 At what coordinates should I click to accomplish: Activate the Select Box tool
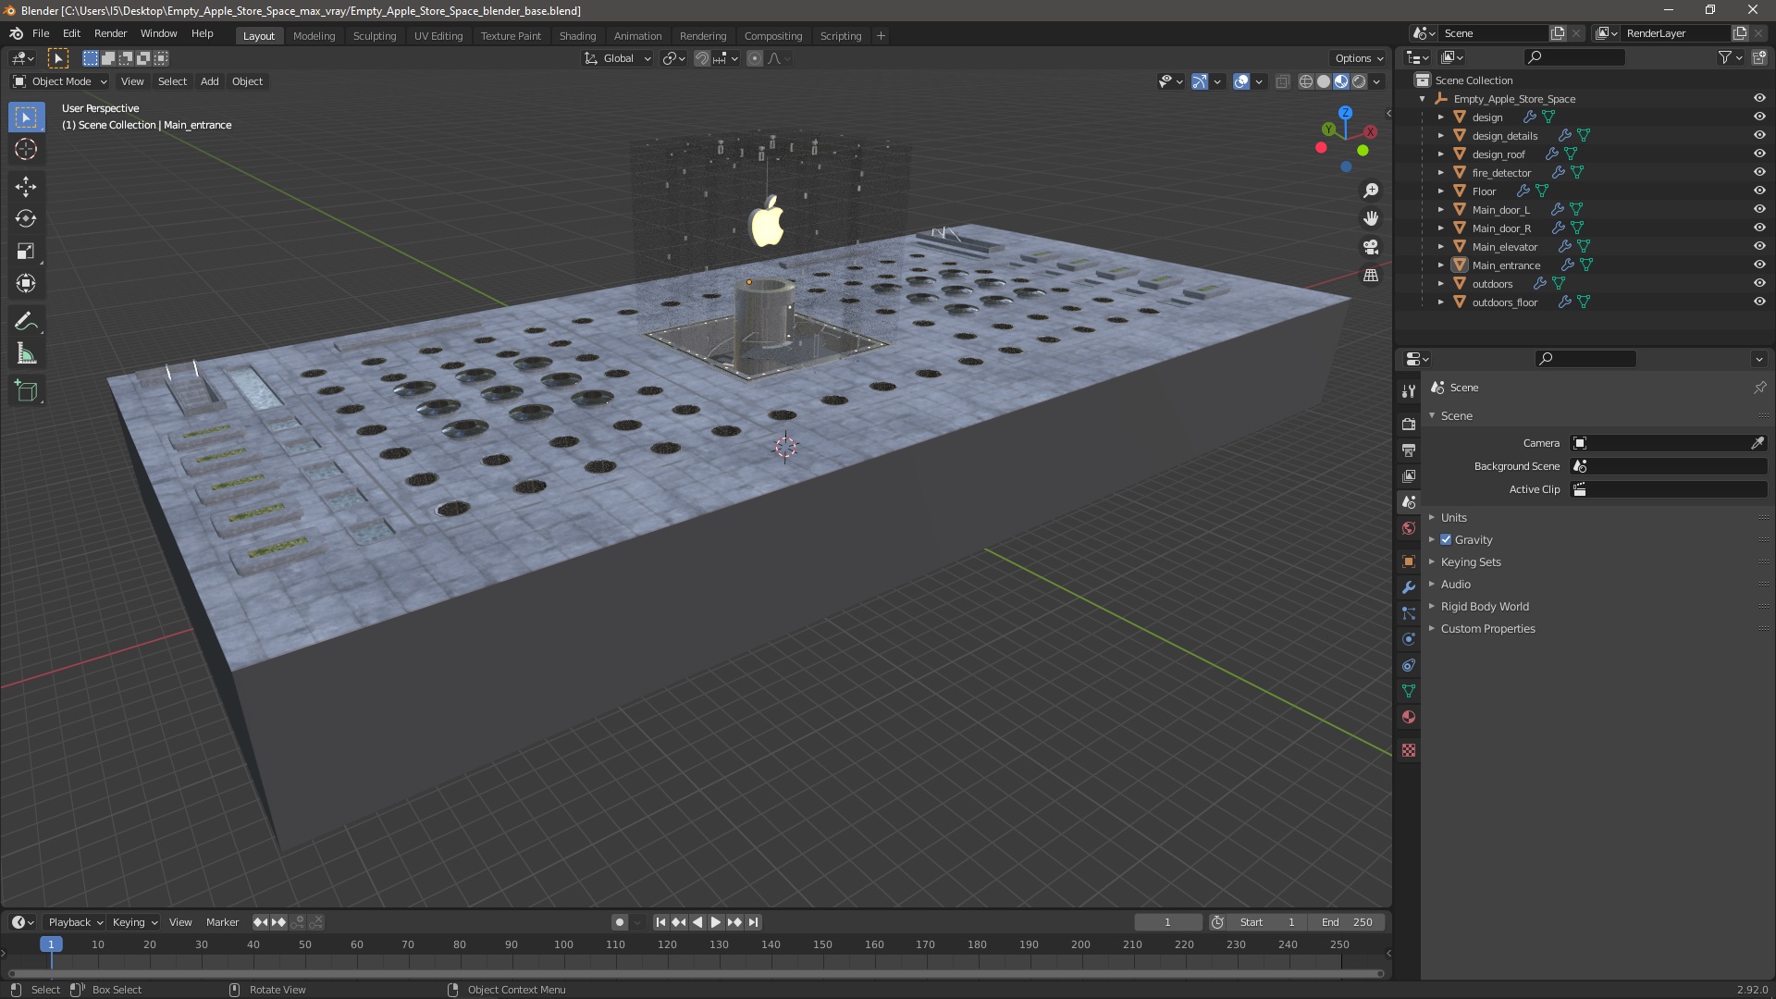26,117
